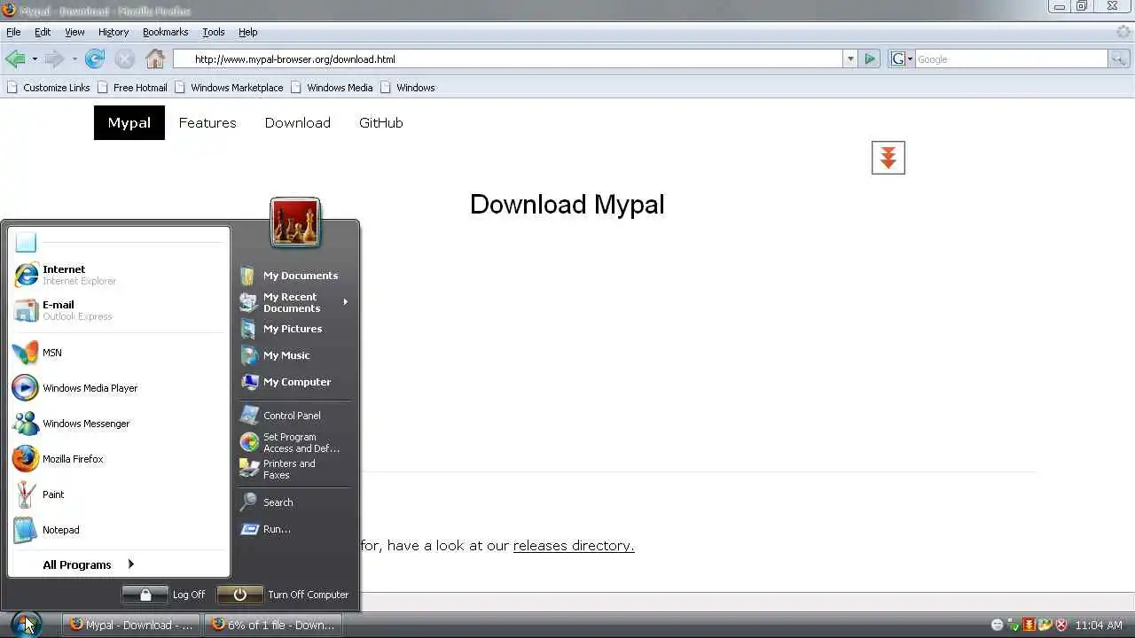The height and width of the screenshot is (638, 1135).
Task: Open the Download page link
Action: tap(298, 123)
